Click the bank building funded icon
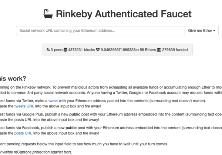Screen dimensions: 222x155 coord(159,50)
